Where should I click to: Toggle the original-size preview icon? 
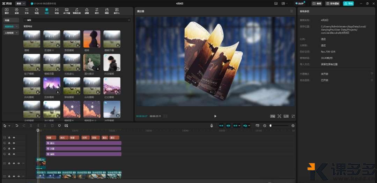tap(272, 116)
